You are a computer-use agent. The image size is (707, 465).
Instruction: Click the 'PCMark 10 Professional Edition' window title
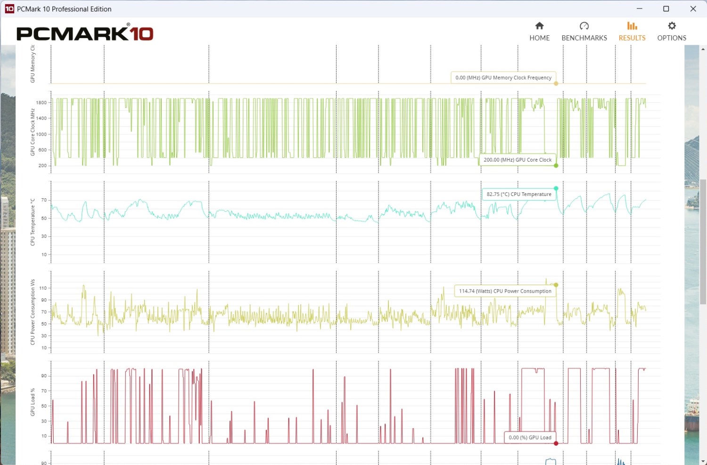pyautogui.click(x=64, y=9)
